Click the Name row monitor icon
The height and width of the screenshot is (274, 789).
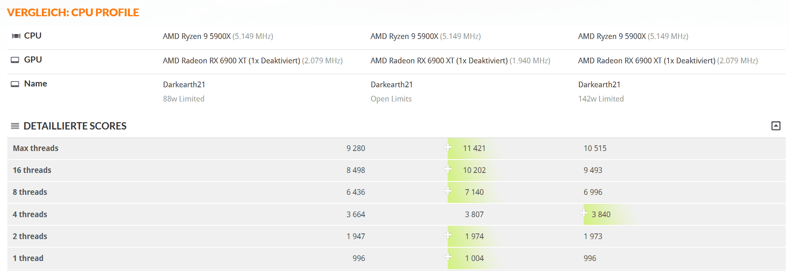(x=15, y=84)
